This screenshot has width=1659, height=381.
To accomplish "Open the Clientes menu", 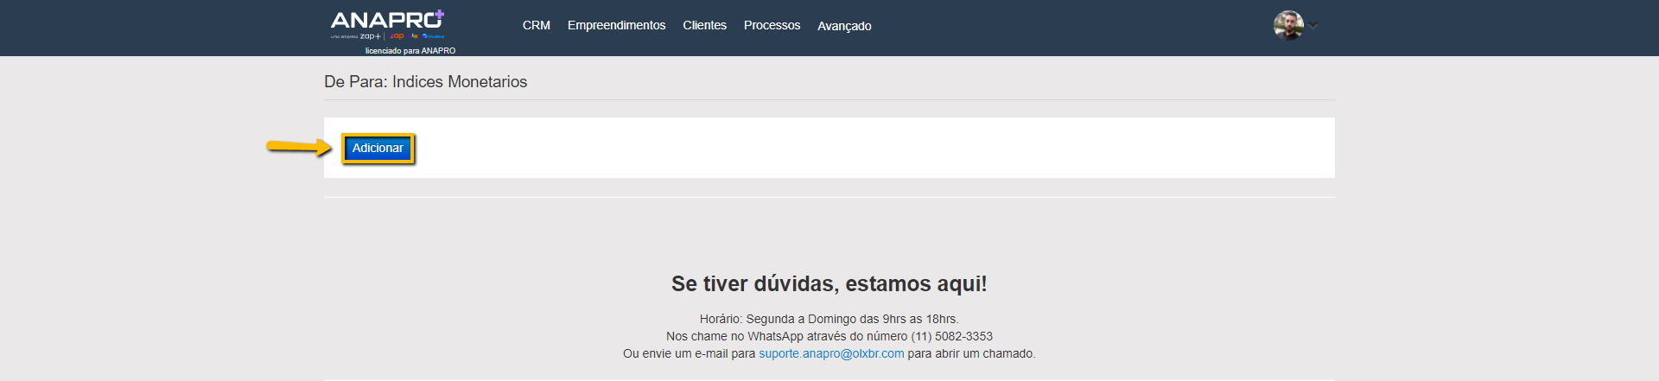I will tap(704, 25).
